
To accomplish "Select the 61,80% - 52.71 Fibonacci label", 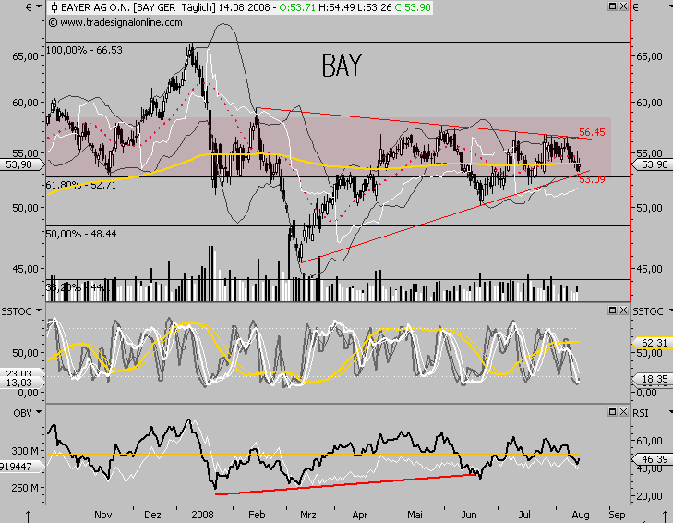I will [x=80, y=185].
